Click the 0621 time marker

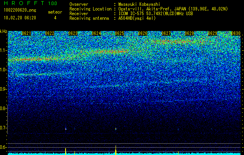point(26,33)
